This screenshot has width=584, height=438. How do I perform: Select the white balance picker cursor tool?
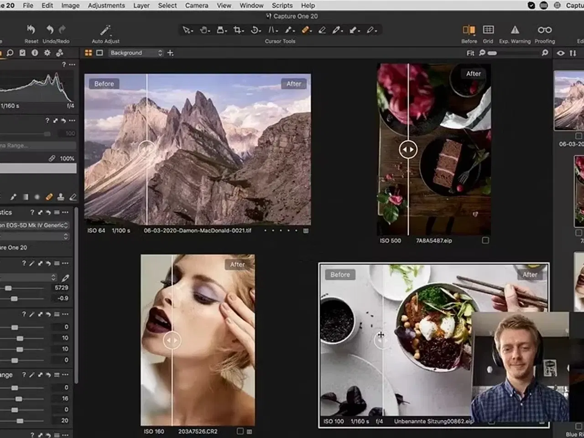(337, 30)
